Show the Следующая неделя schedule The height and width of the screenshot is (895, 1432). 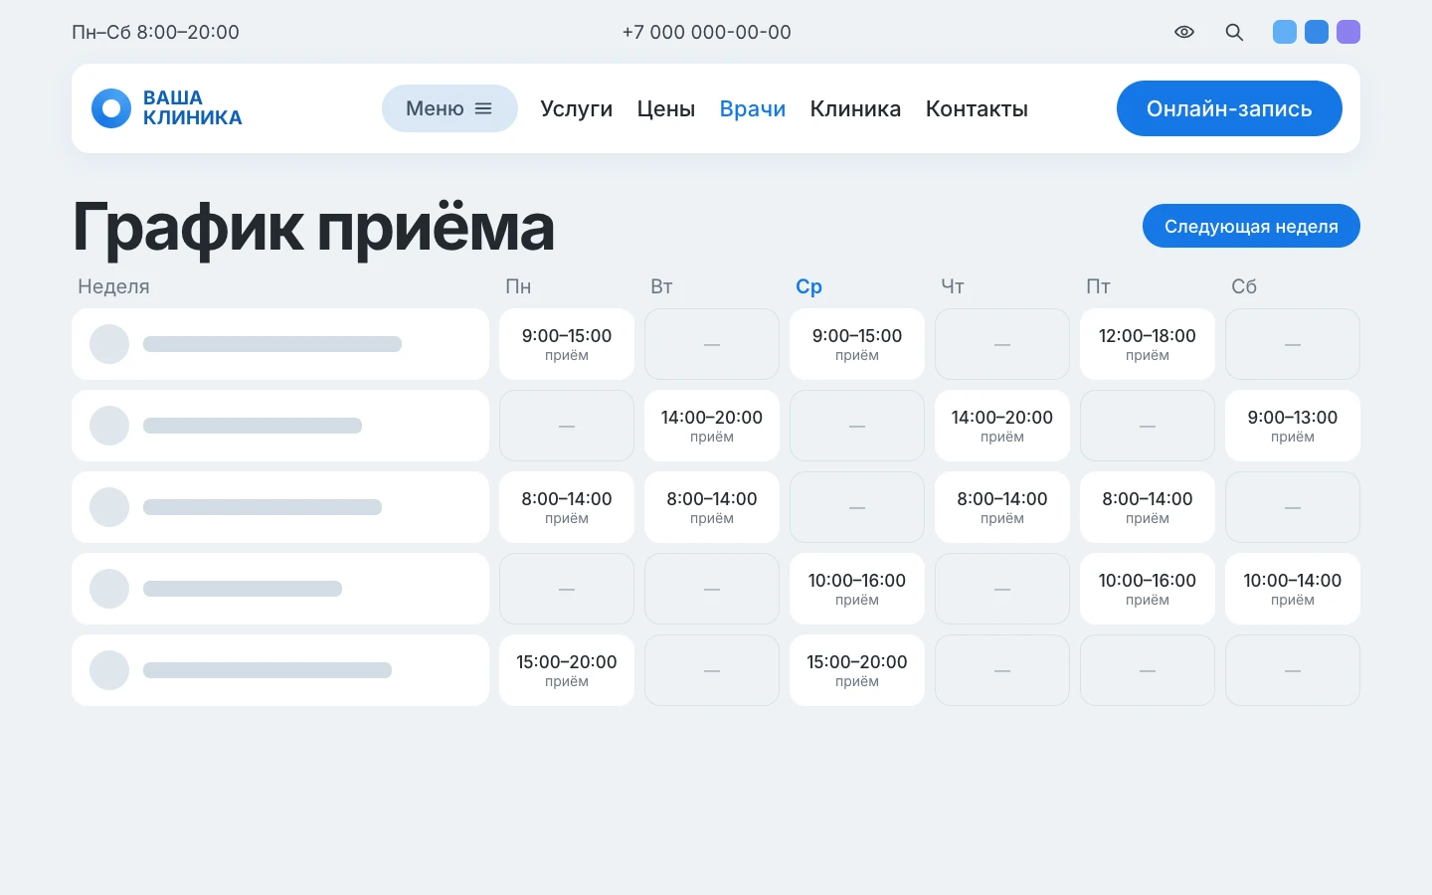(x=1251, y=226)
